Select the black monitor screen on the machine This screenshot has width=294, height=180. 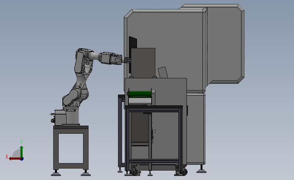click(133, 43)
